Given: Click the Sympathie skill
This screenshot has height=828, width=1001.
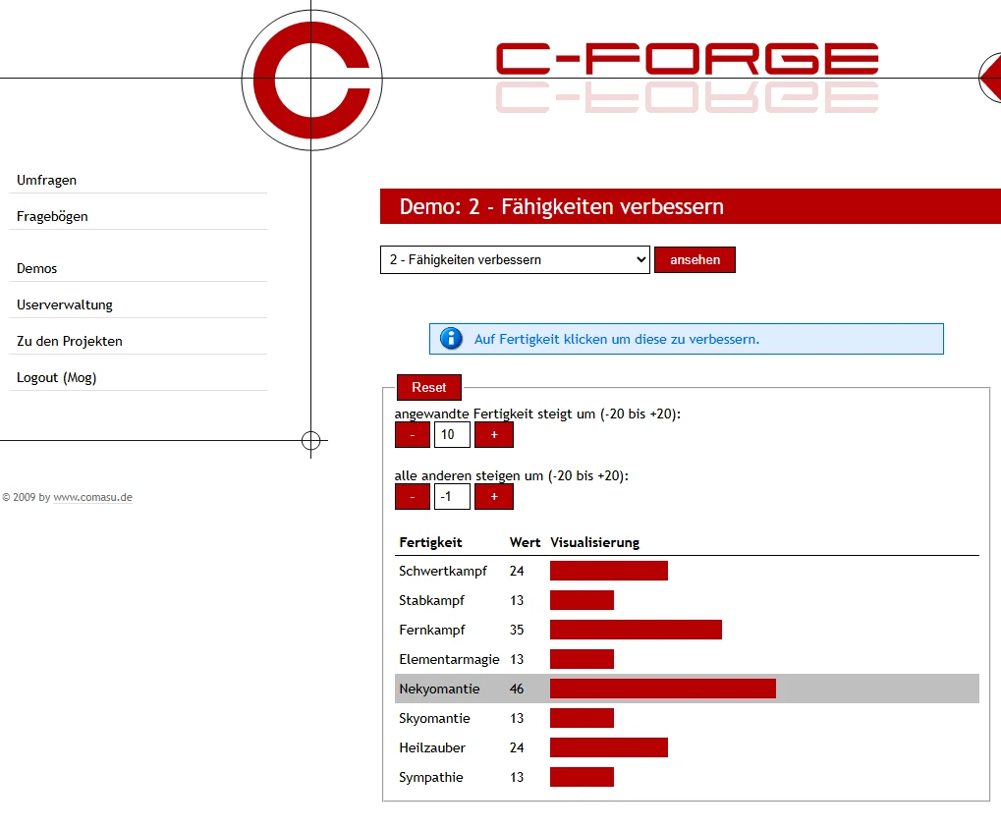Looking at the screenshot, I should [431, 777].
